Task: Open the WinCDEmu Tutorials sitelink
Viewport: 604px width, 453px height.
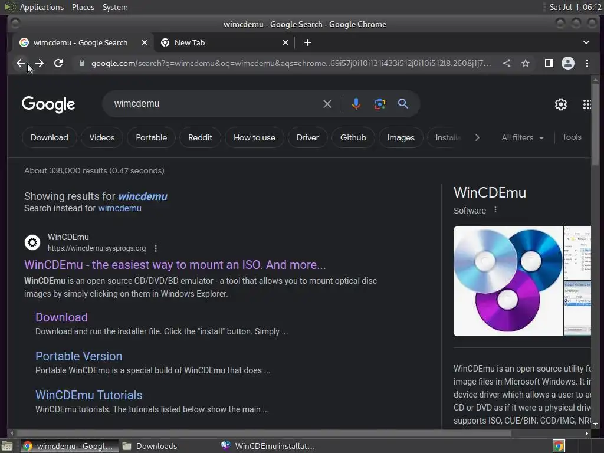Action: pos(89,395)
